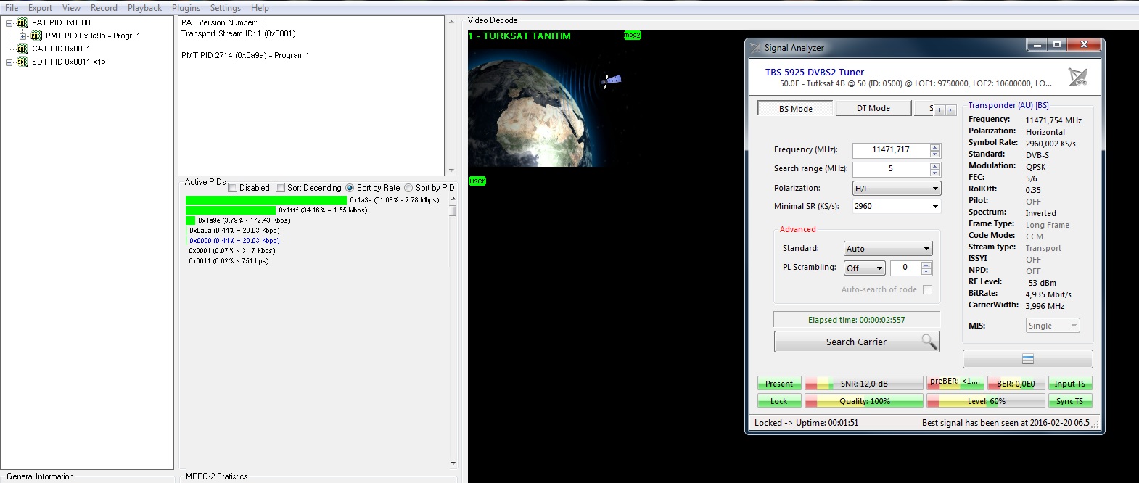Click the Frequency (MHz) input field
The width and height of the screenshot is (1139, 483).
[890, 150]
